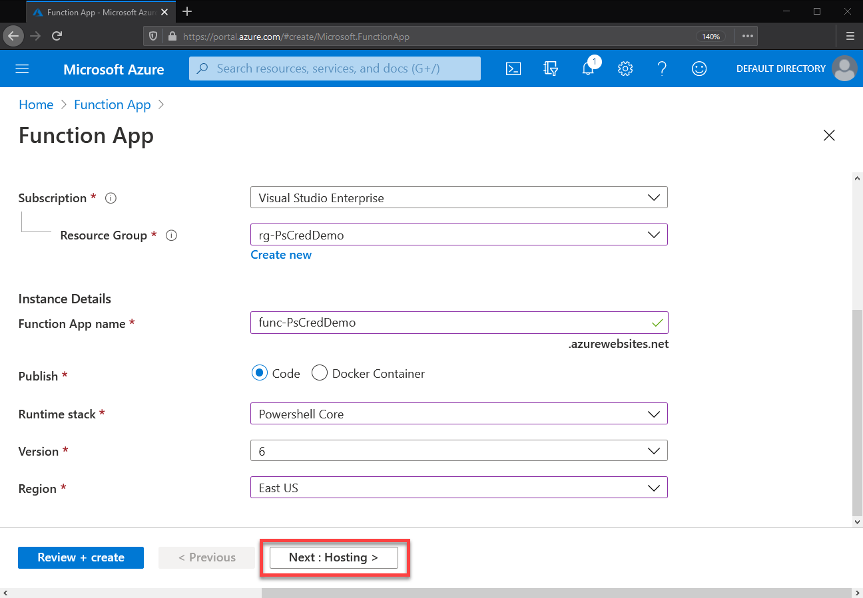This screenshot has width=863, height=598.
Task: Click the Review + create button
Action: (x=81, y=557)
